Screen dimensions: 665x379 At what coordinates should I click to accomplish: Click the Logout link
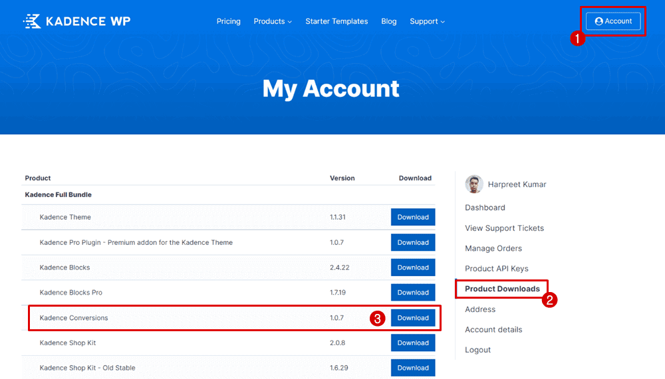[x=477, y=350]
